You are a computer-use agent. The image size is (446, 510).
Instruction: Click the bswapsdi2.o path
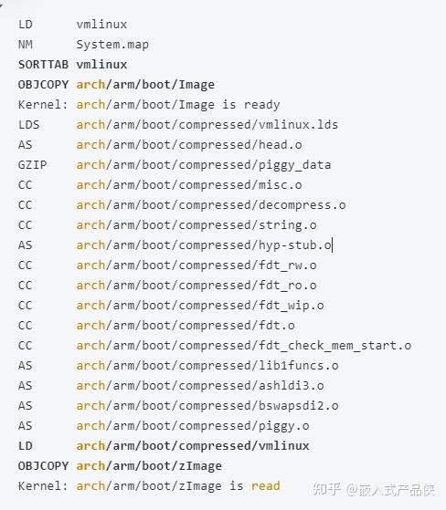click(207, 406)
